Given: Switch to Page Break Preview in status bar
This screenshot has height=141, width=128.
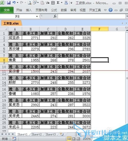Looking at the screenshot, I should 78,139.
